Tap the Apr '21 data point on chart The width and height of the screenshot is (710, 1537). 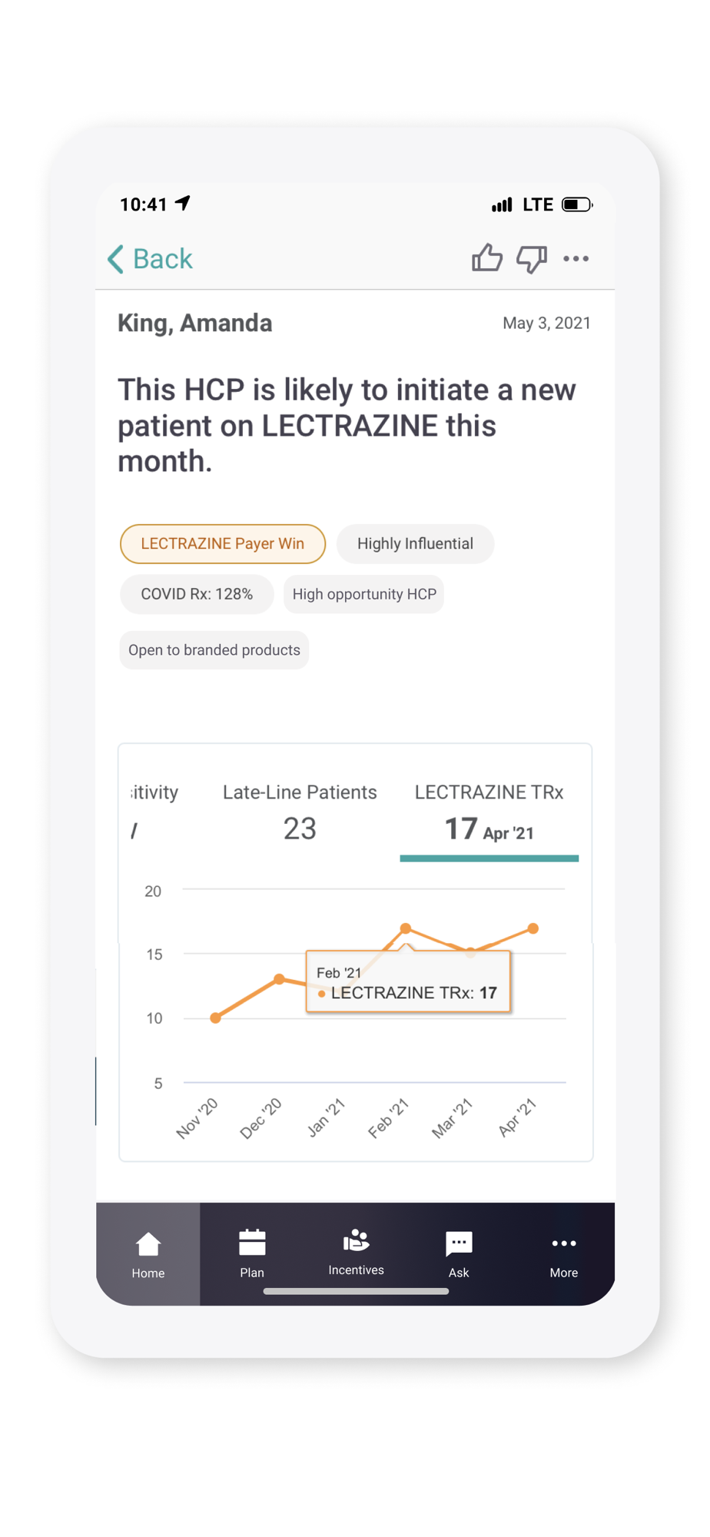[533, 928]
